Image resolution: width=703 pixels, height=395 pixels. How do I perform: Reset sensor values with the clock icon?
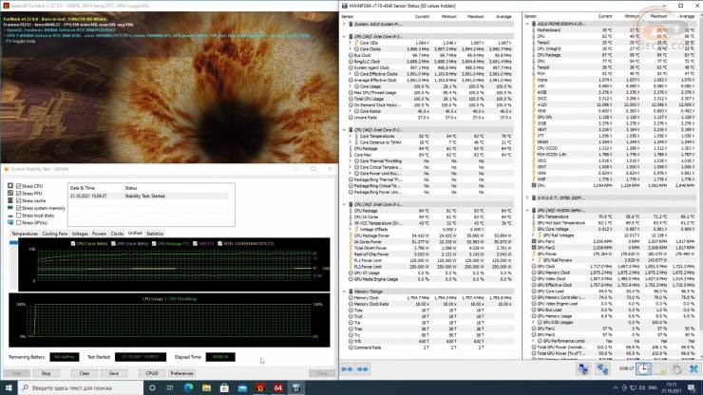[643, 369]
